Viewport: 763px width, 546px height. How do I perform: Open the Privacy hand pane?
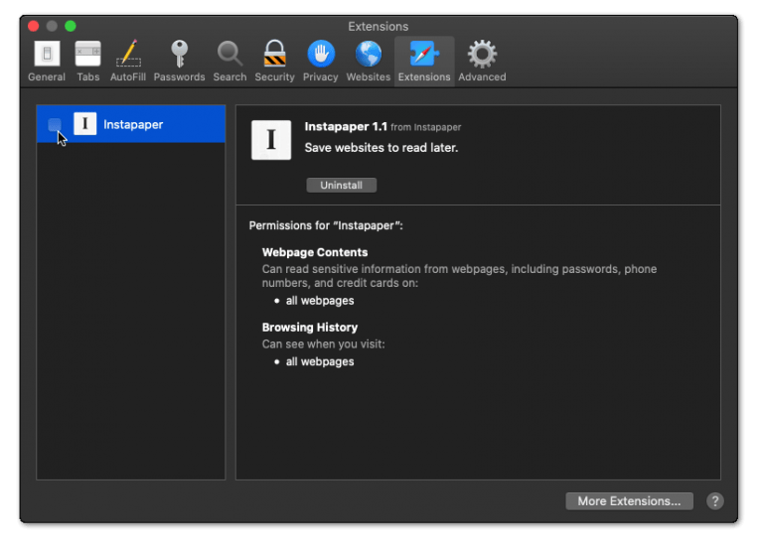[320, 62]
